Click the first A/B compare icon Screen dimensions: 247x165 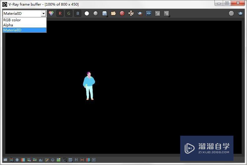point(157,13)
